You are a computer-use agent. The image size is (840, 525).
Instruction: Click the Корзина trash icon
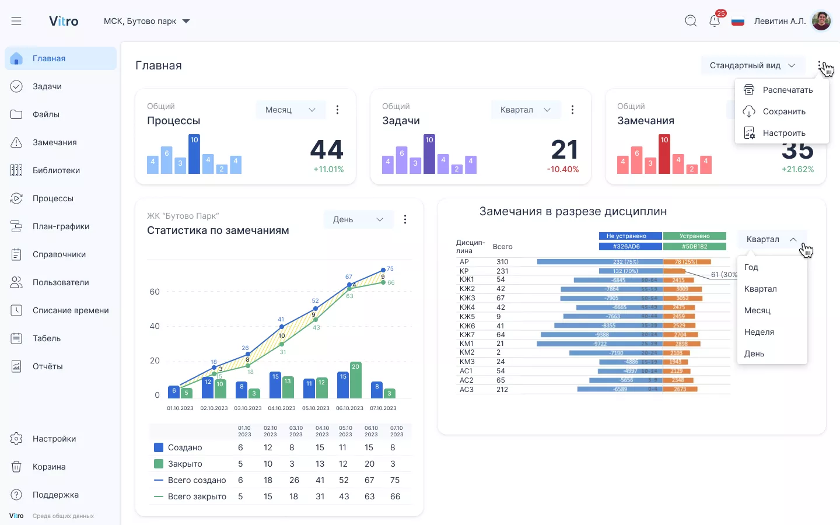click(16, 467)
